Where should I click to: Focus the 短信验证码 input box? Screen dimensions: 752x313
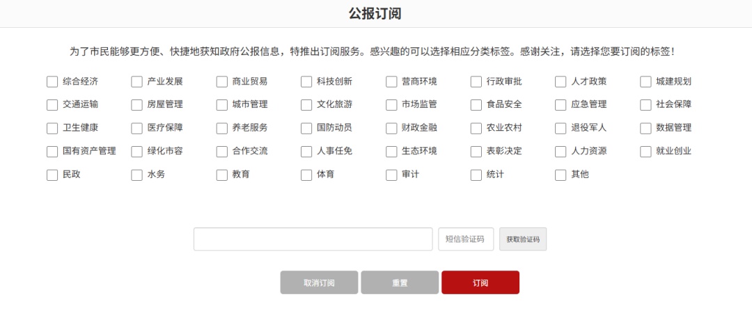point(466,239)
